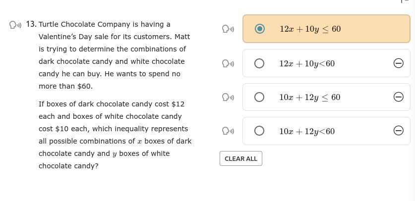Screen dimensions: 415x201
Task: Click the inequality text 10x + 12y<60
Action: pyautogui.click(x=307, y=131)
